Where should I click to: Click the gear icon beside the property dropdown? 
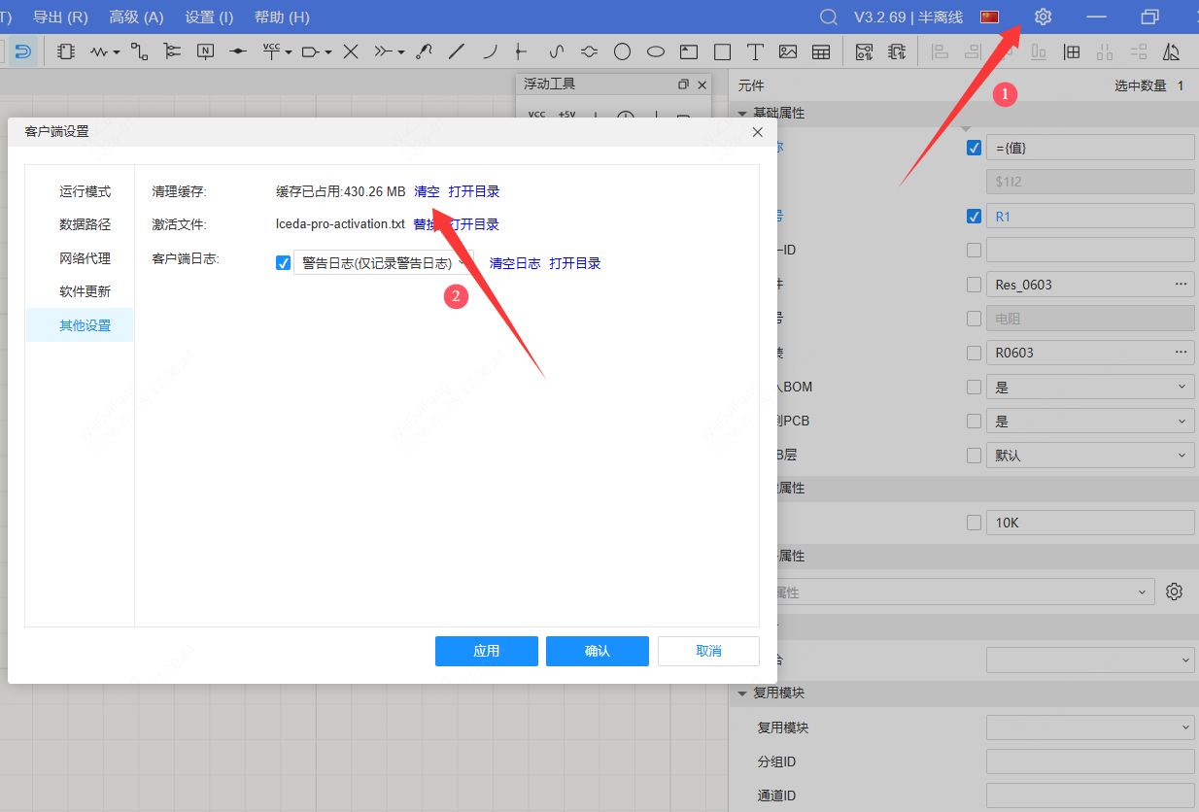[1174, 592]
